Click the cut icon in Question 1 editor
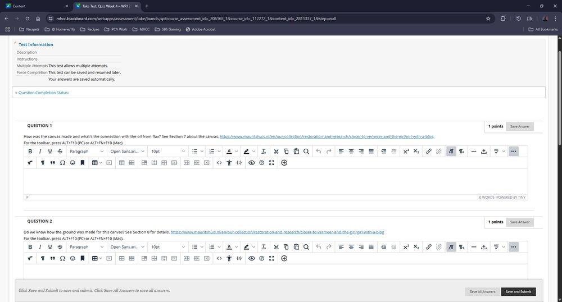 pyautogui.click(x=276, y=152)
